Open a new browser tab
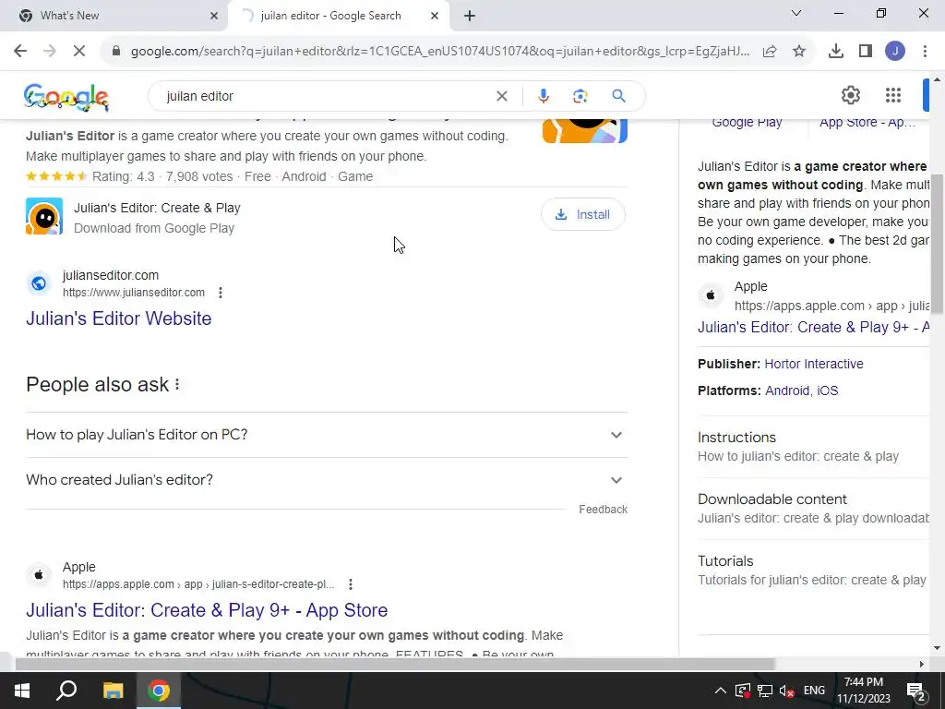Image resolution: width=945 pixels, height=709 pixels. point(470,16)
